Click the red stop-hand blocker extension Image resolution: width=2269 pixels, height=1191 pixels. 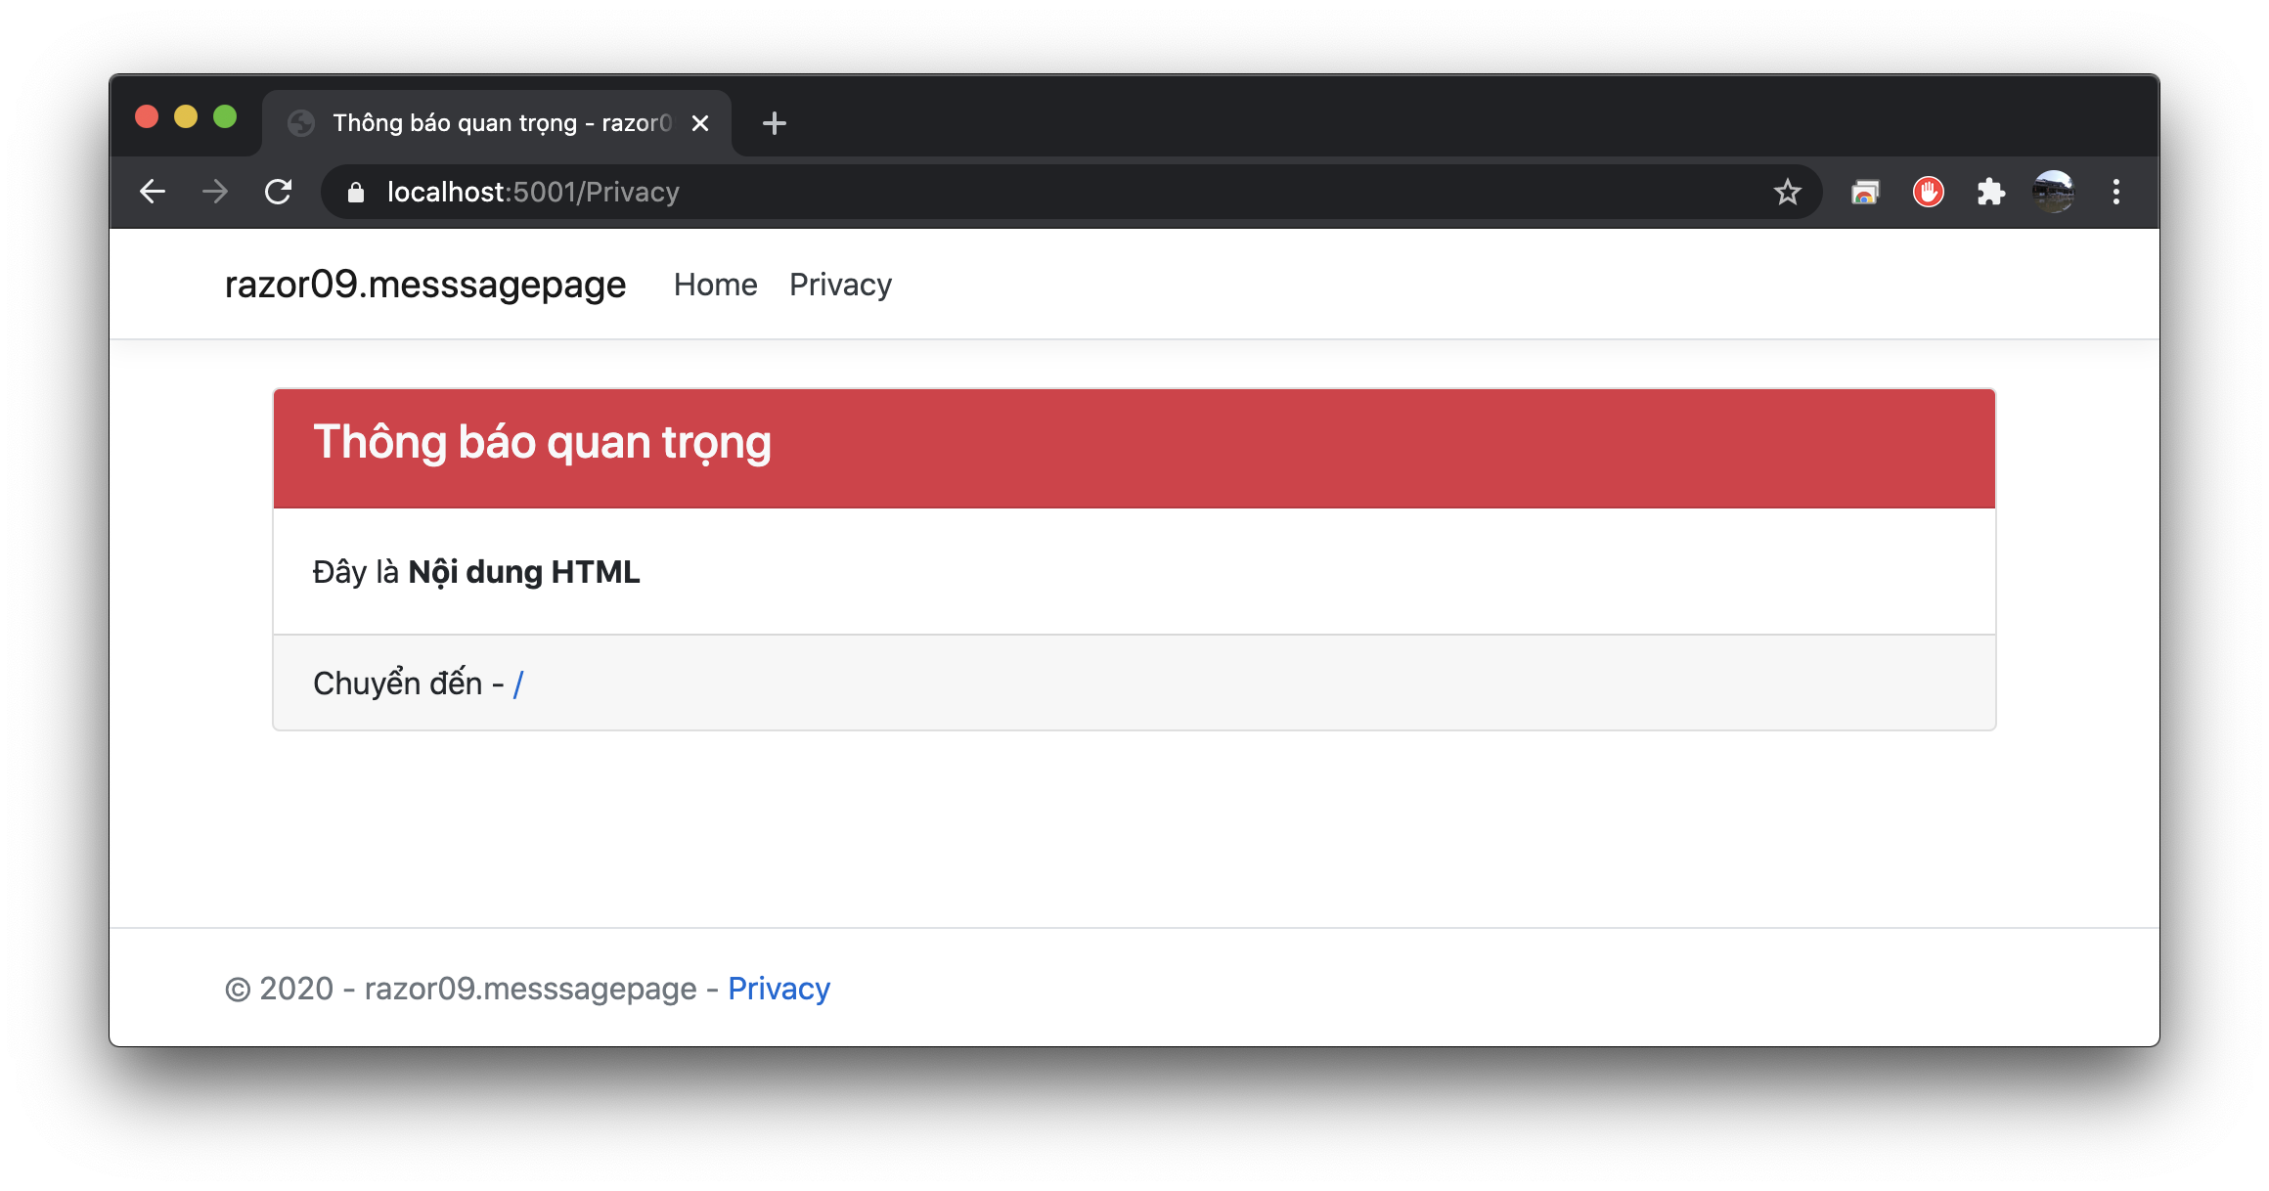tap(1928, 192)
